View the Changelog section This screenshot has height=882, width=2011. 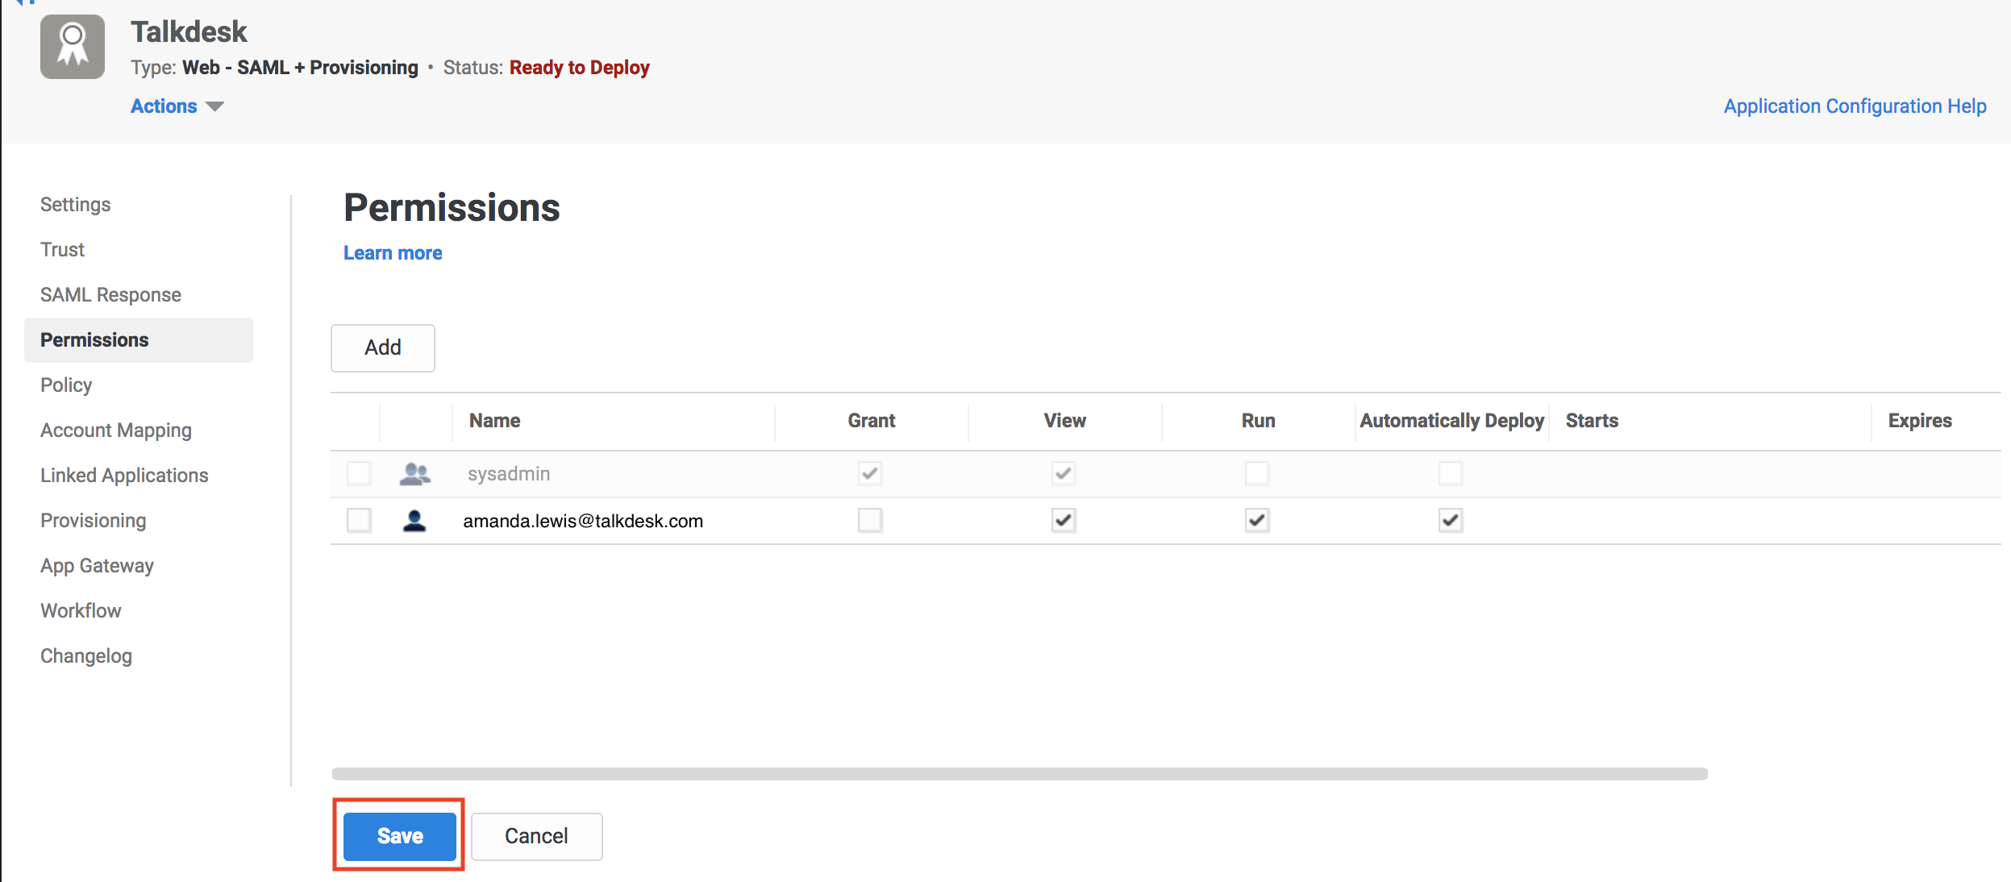[86, 656]
